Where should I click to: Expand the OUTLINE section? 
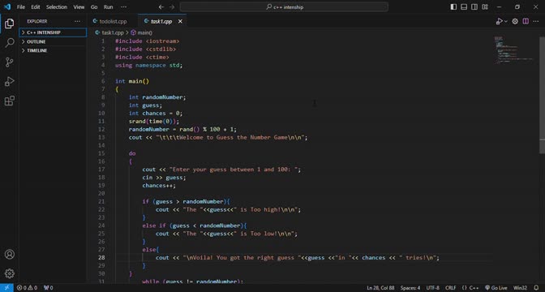coord(53,41)
